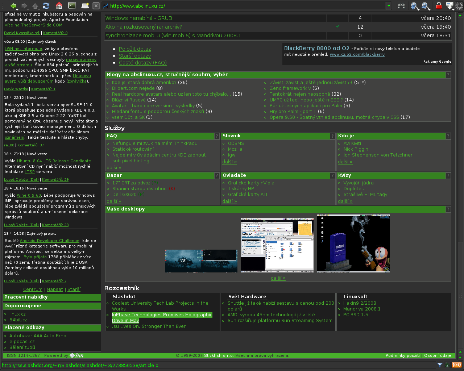464x371 pixels.
Task: Click help icon on Slovník box
Action: [x=332, y=136]
